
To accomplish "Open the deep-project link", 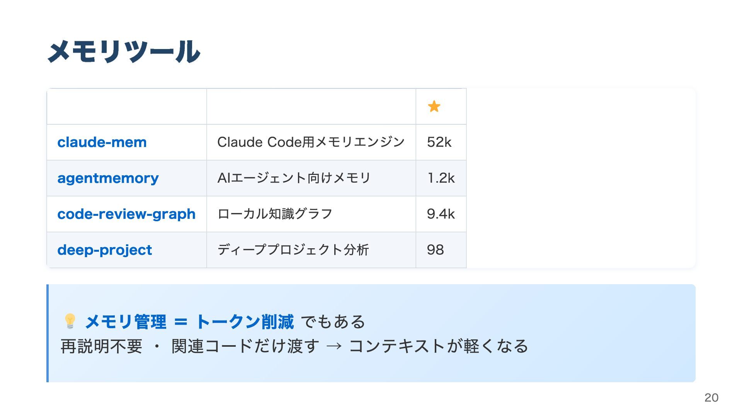I will 104,250.
